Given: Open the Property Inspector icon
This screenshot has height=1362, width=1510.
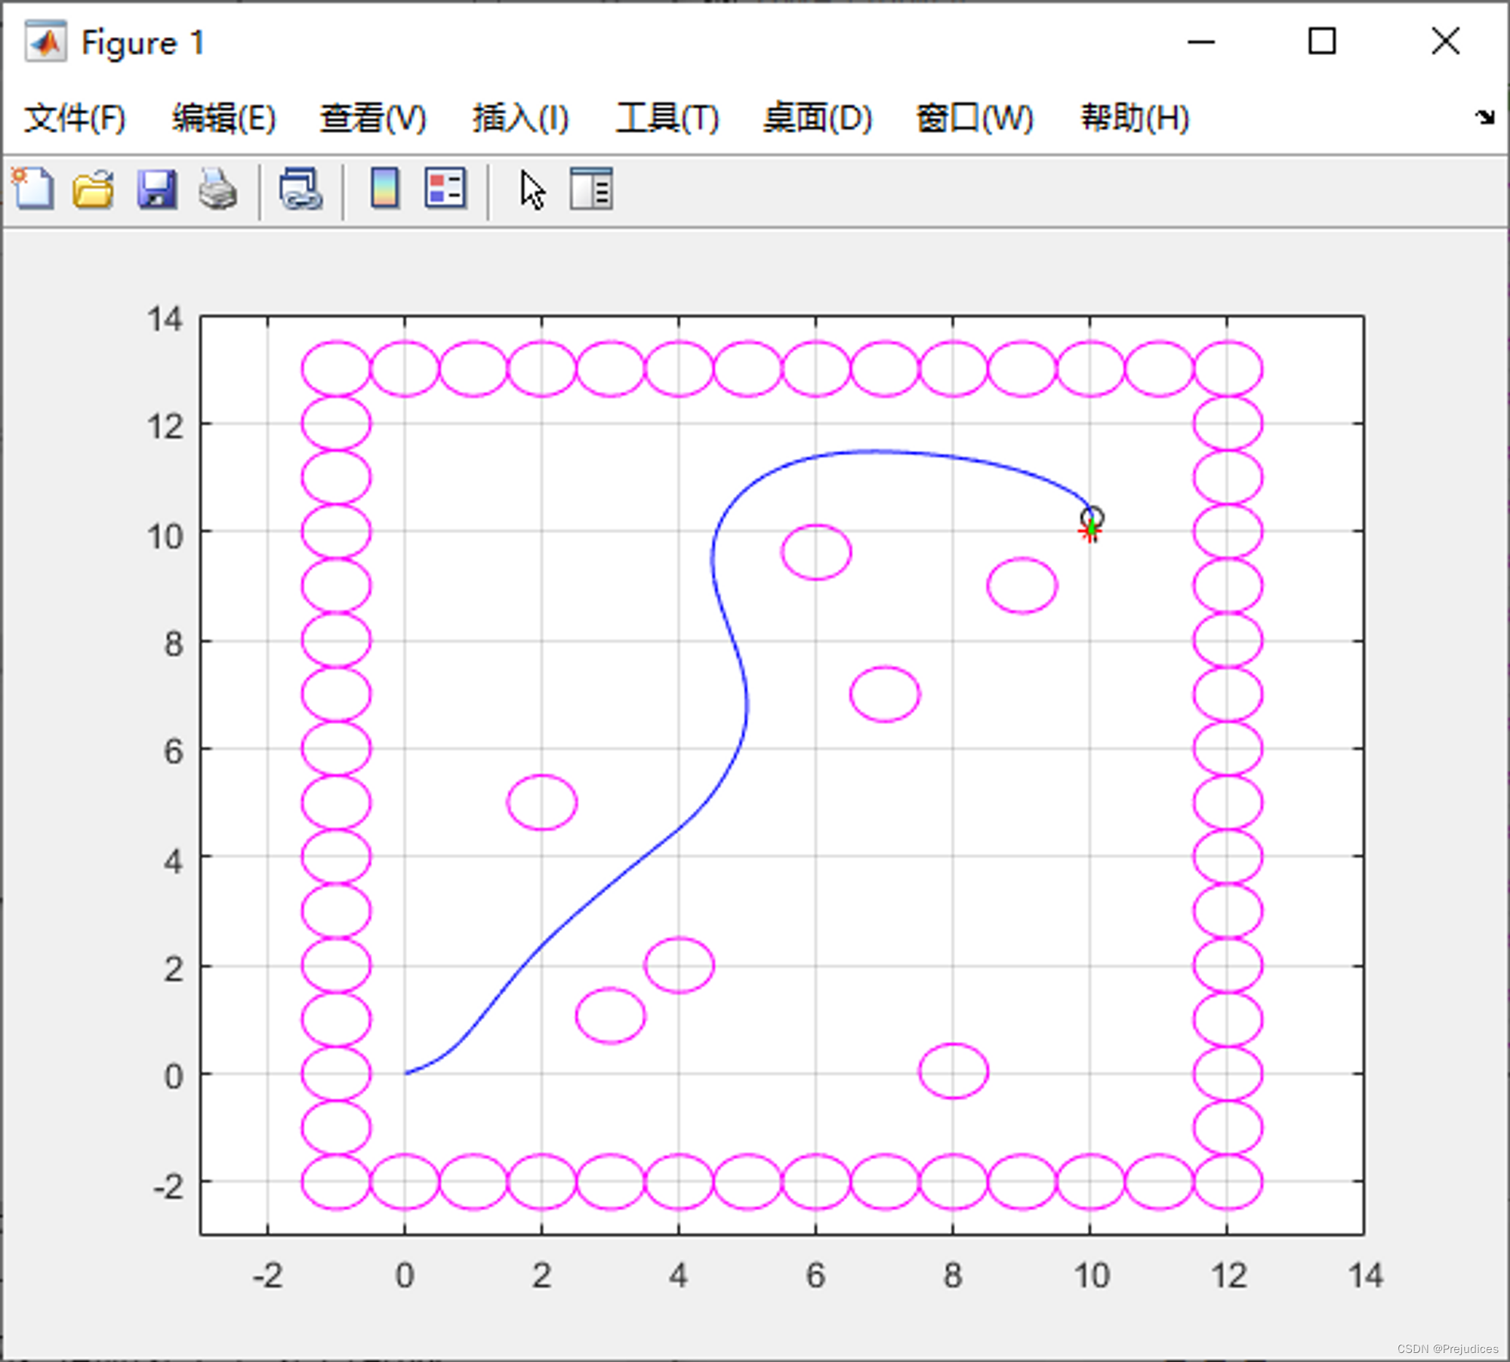Looking at the screenshot, I should tap(591, 189).
